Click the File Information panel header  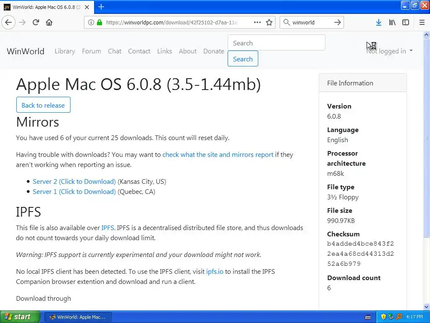click(x=362, y=83)
